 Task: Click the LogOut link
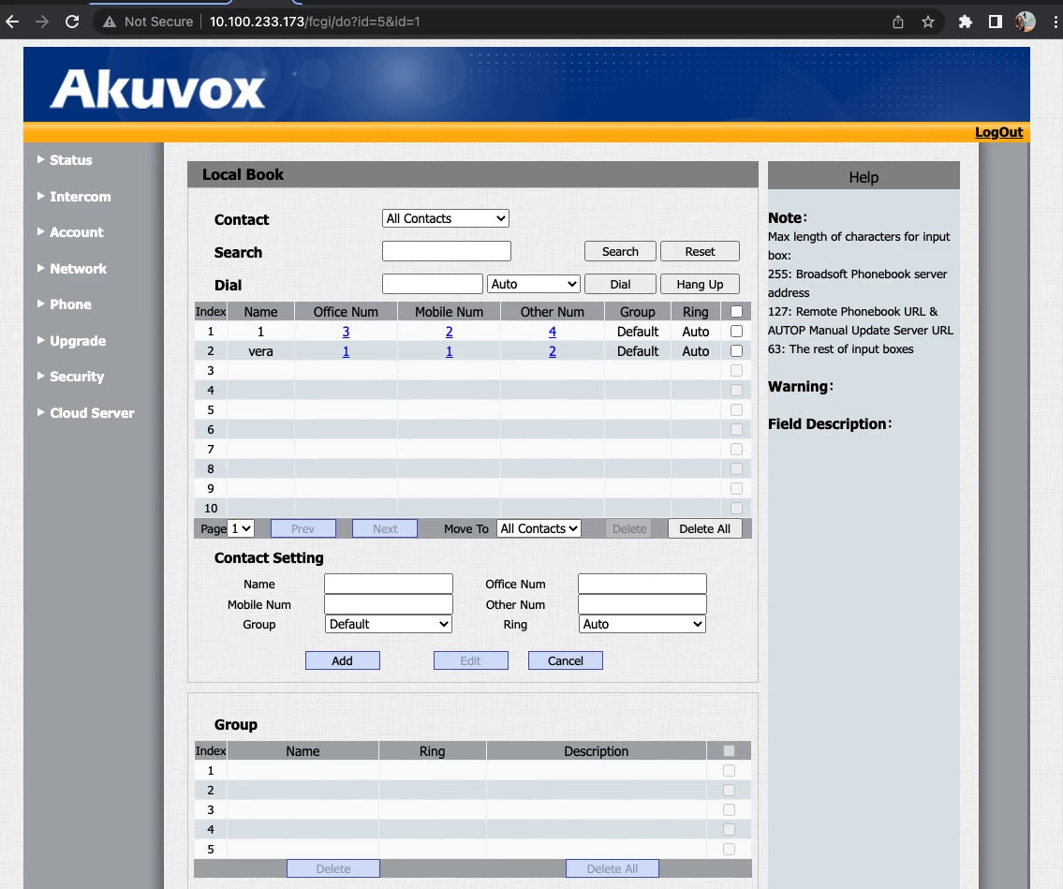click(x=998, y=132)
